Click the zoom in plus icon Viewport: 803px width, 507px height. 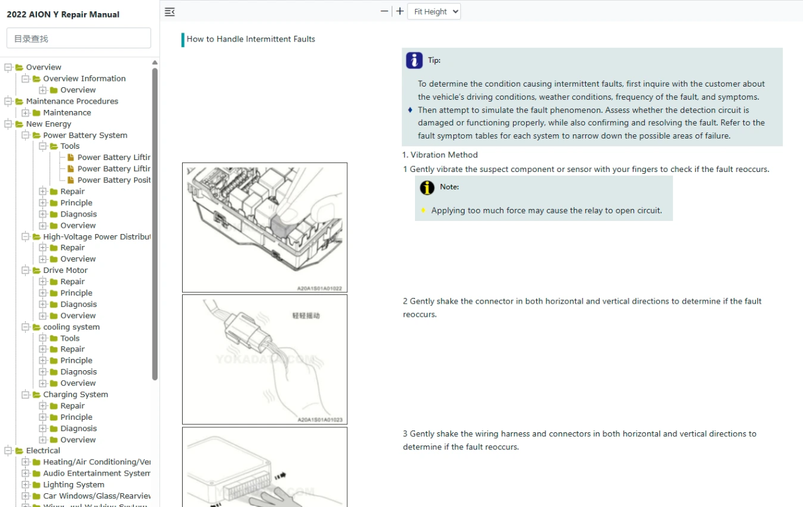click(x=400, y=11)
